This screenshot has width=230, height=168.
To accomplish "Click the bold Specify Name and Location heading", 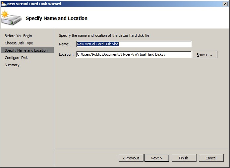I will (57, 18).
